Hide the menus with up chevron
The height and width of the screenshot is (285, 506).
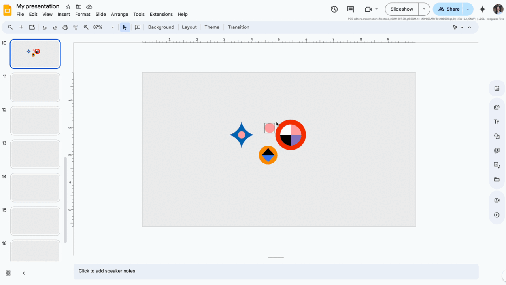point(470,27)
